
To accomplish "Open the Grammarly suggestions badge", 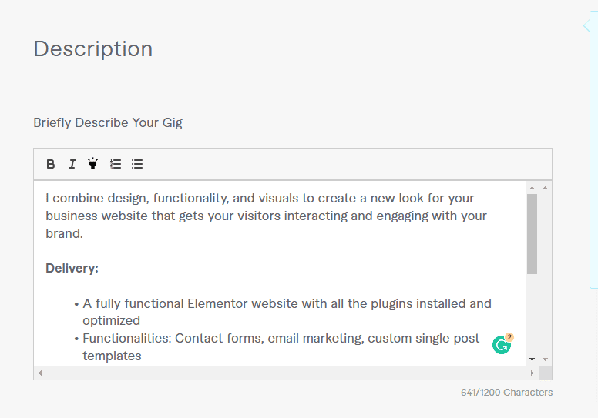I will pos(502,344).
